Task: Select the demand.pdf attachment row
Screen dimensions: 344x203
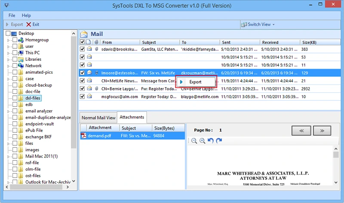Action: pos(132,136)
